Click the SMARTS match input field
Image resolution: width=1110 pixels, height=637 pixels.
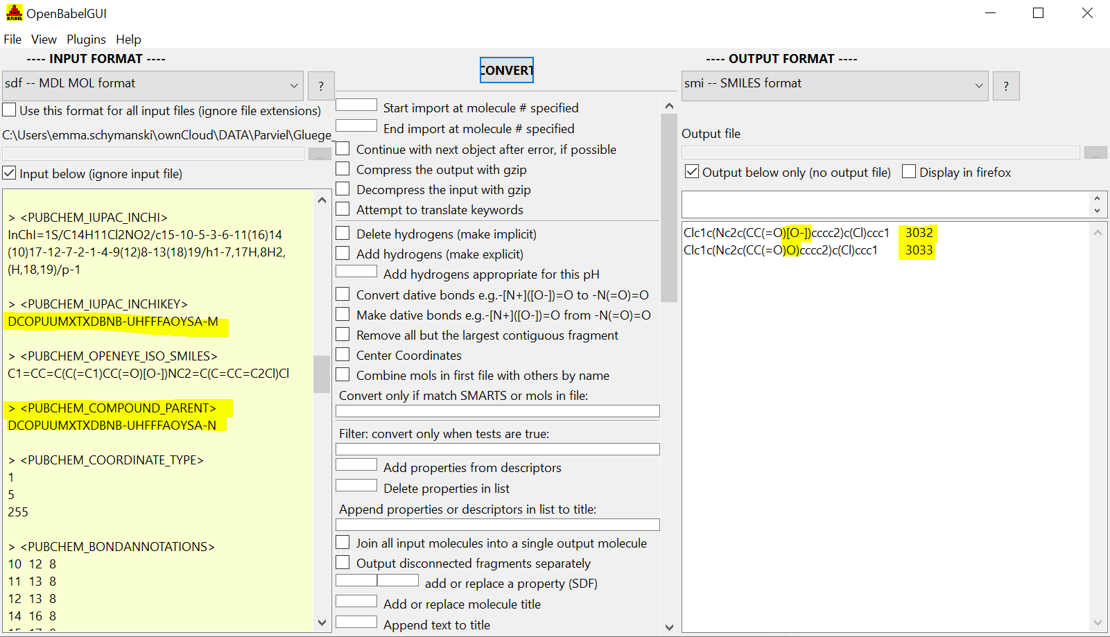point(498,412)
